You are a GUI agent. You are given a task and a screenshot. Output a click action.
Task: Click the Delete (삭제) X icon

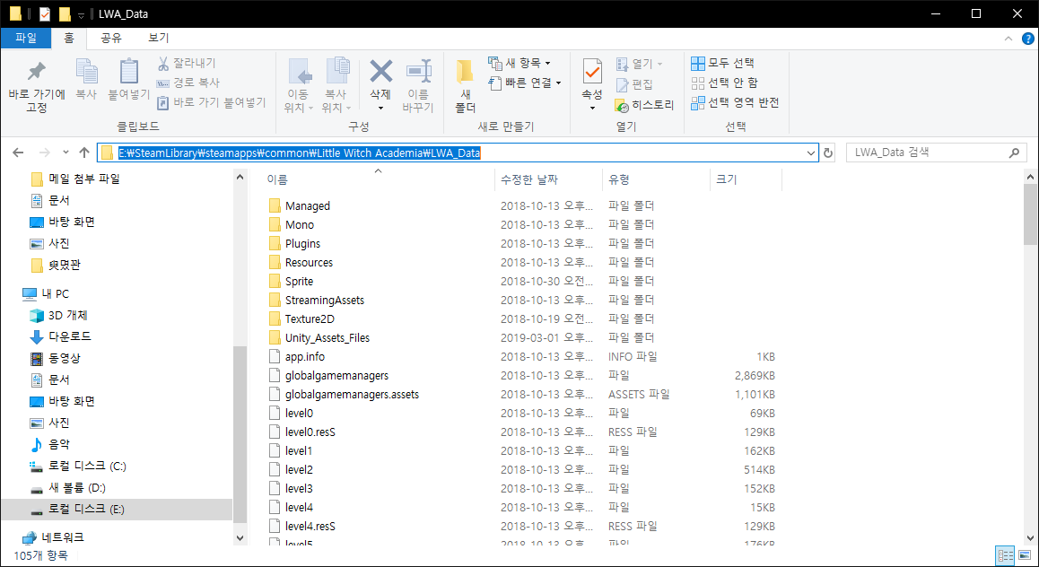point(380,72)
